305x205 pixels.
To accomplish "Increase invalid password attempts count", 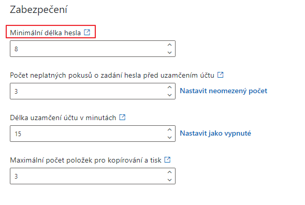I will [170, 87].
